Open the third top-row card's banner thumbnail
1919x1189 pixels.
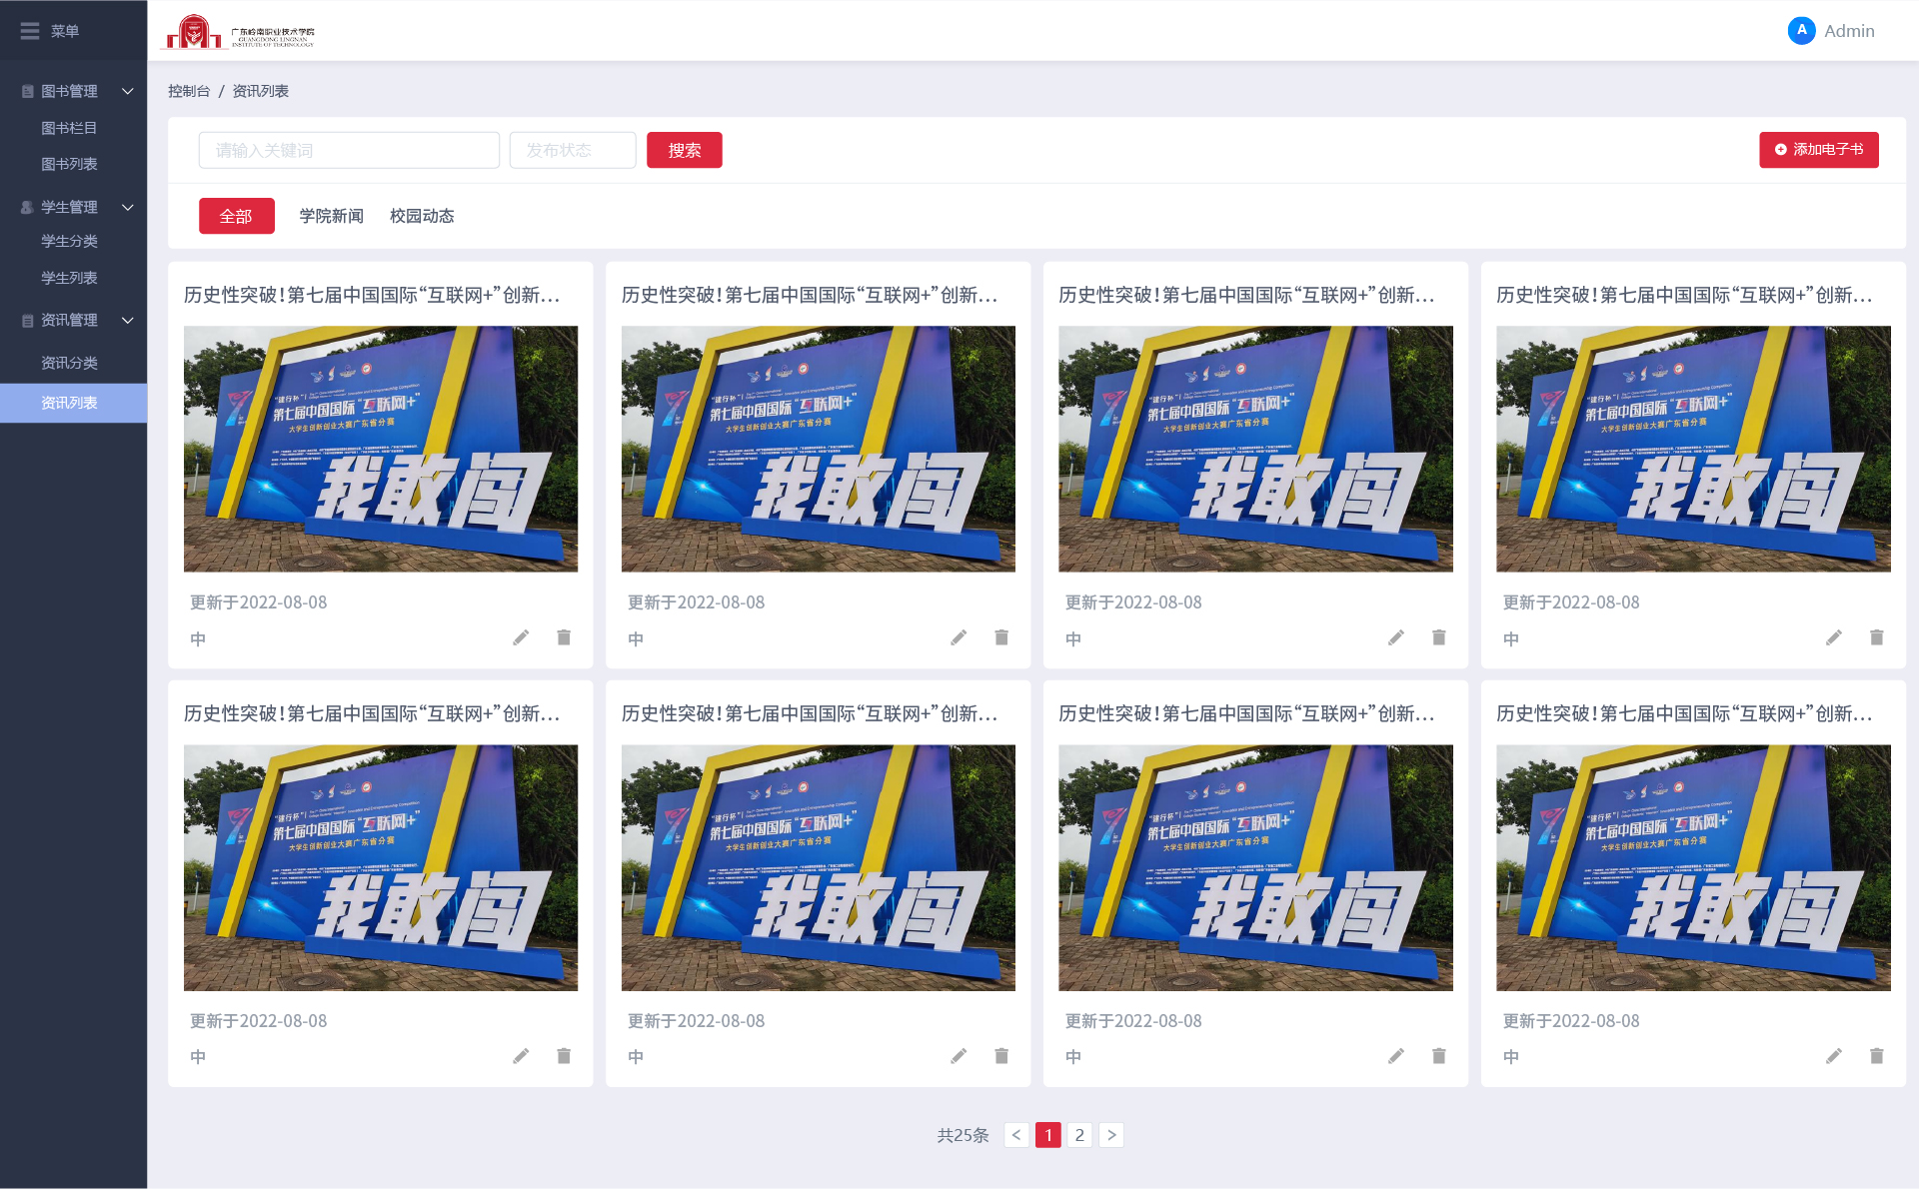(x=1255, y=449)
